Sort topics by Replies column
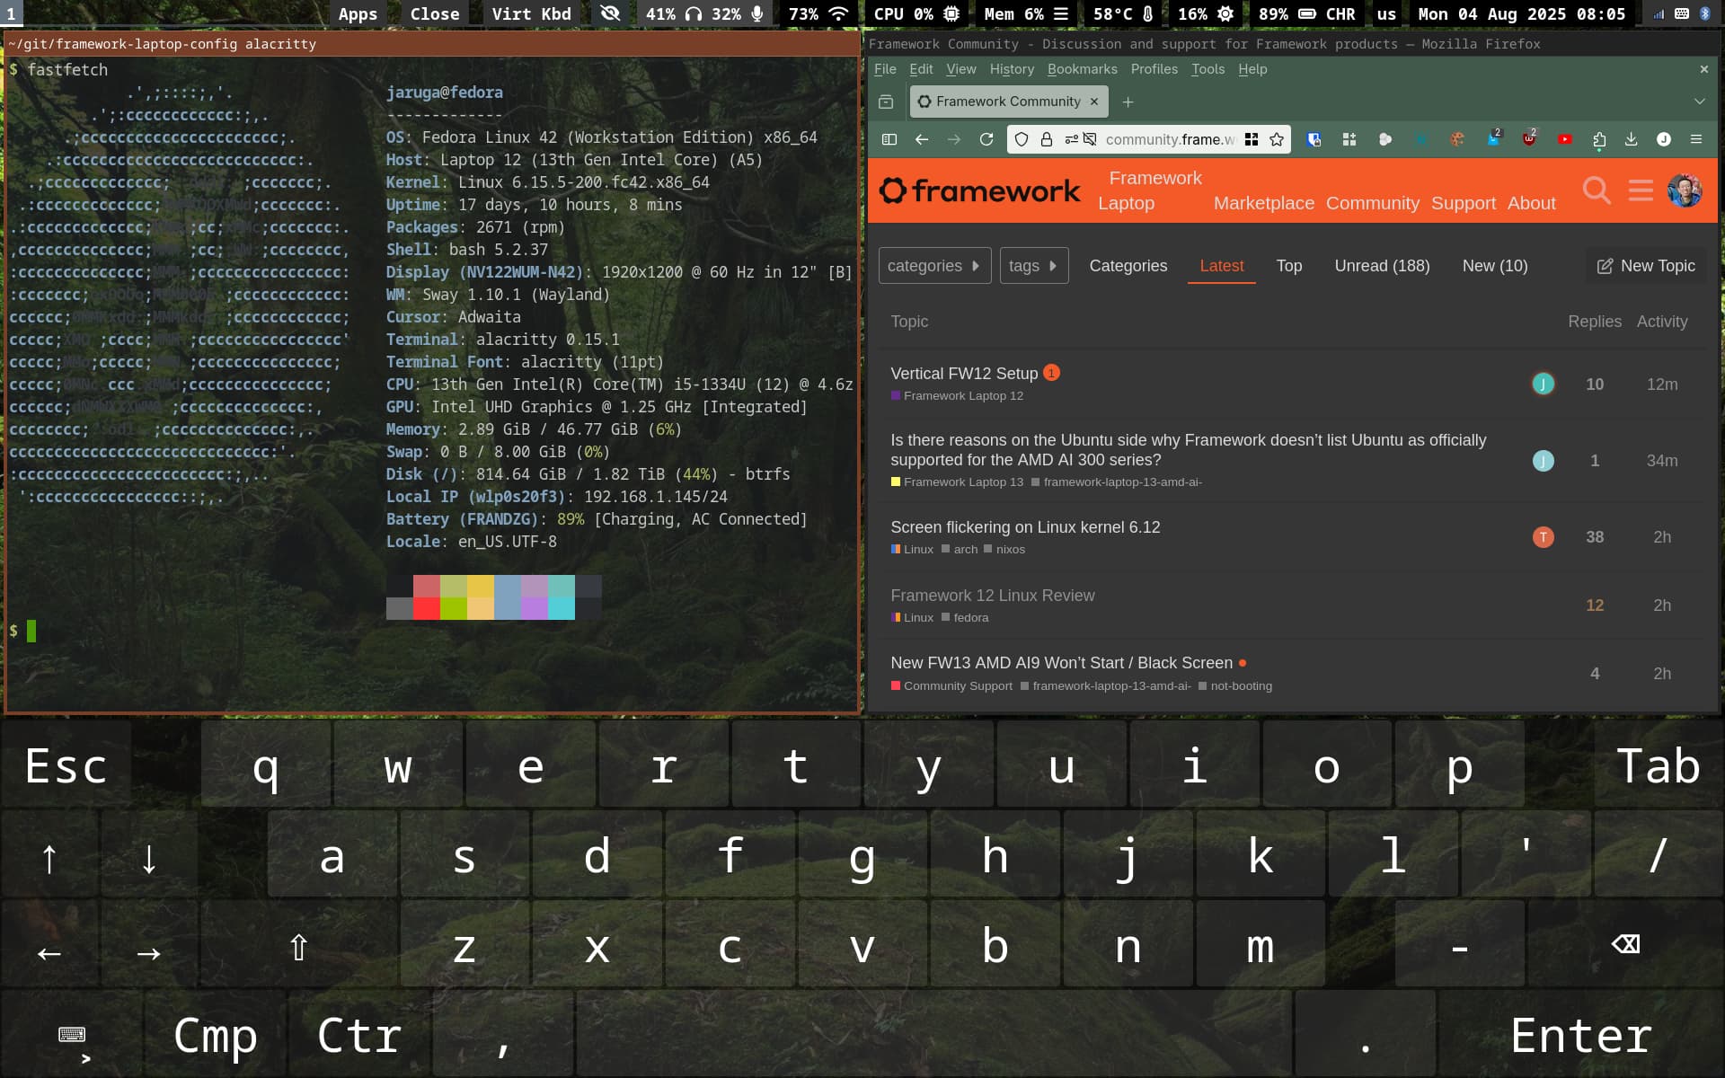This screenshot has width=1725, height=1078. [x=1594, y=322]
